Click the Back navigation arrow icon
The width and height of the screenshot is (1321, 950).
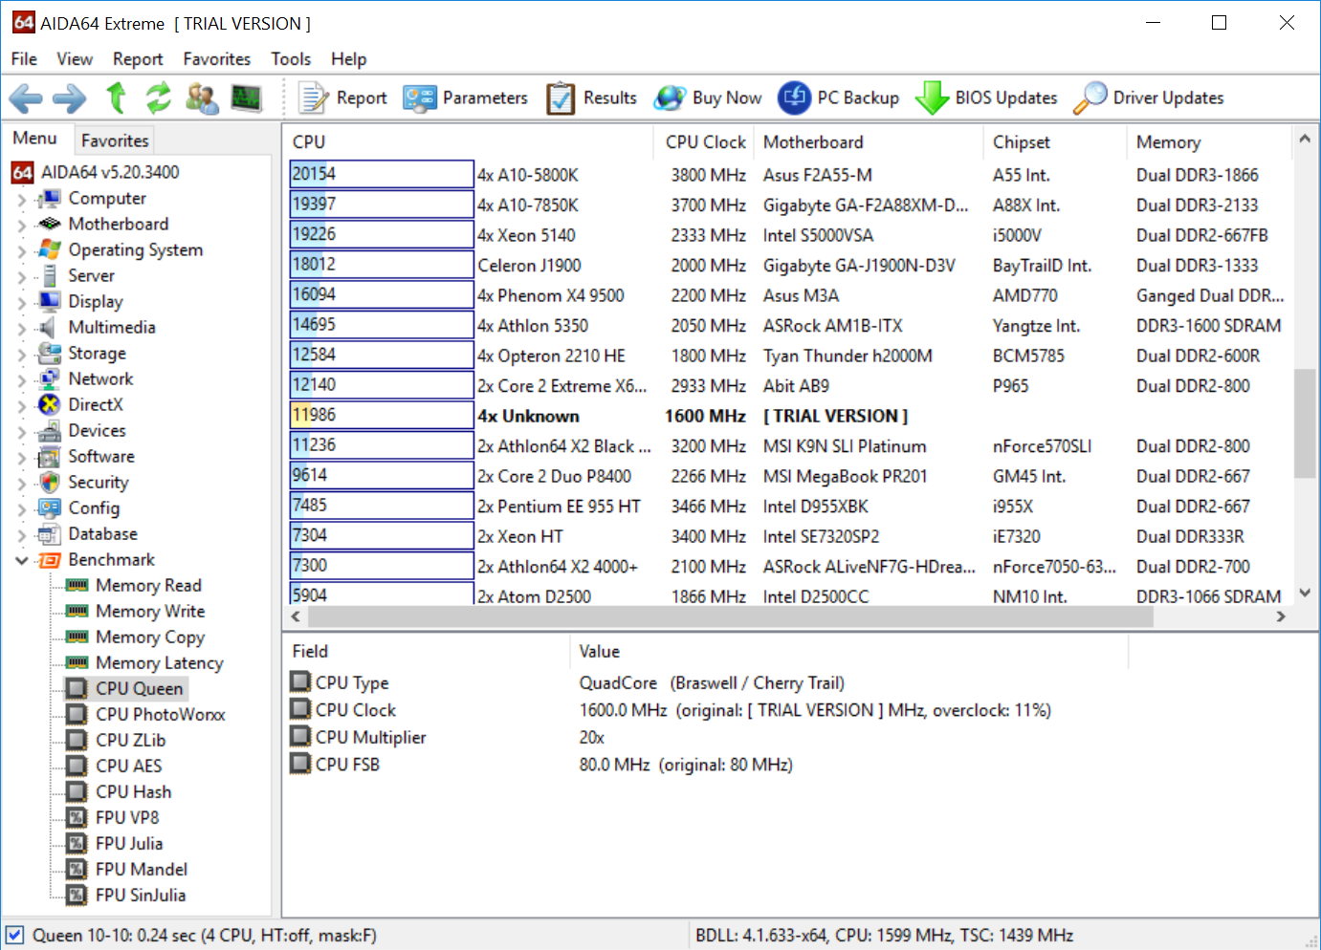click(25, 98)
